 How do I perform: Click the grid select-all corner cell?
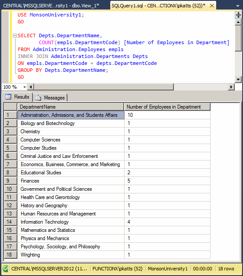tap(10, 107)
